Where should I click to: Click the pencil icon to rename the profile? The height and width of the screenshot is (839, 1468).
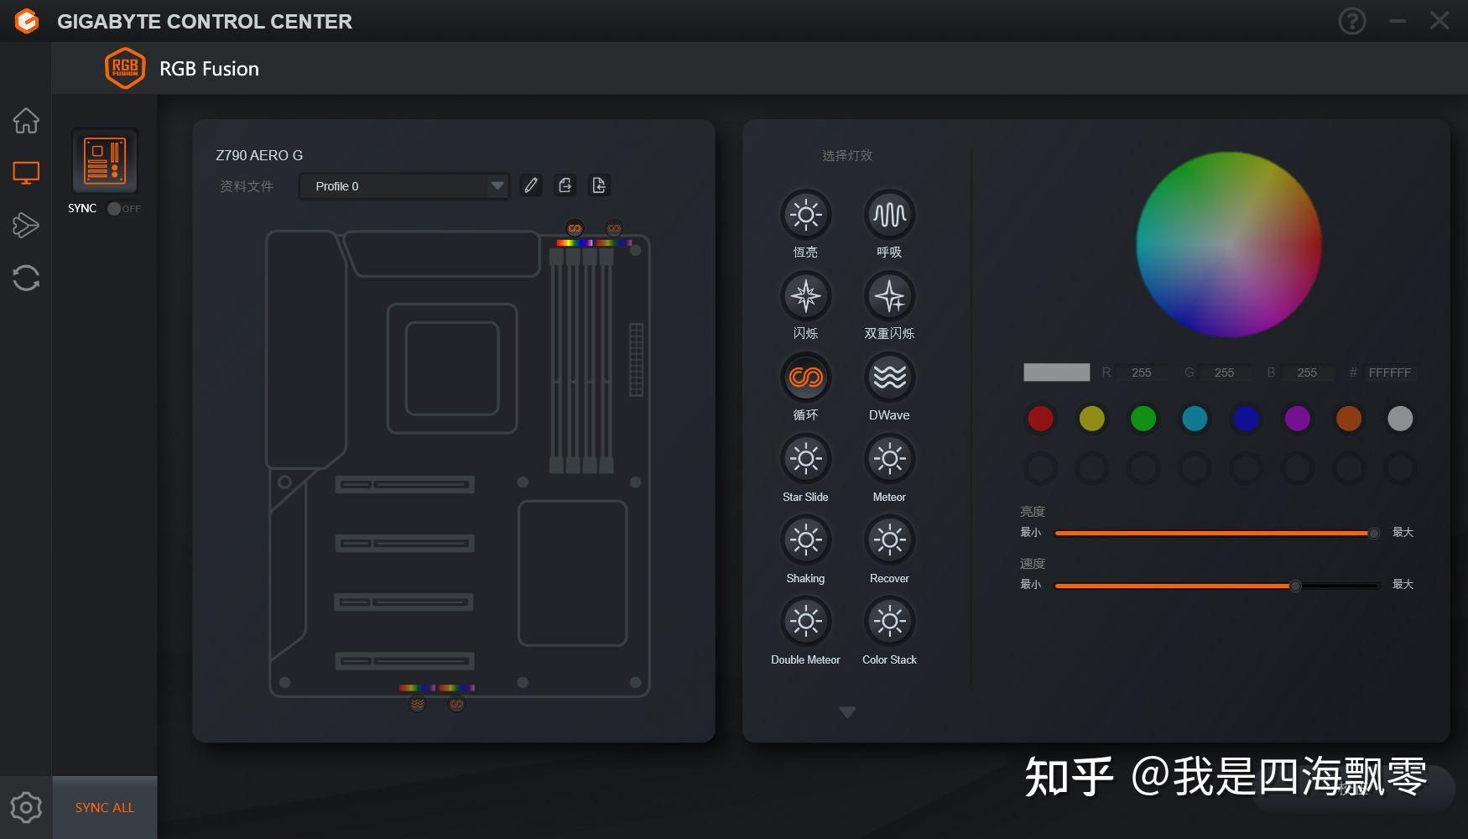[531, 185]
